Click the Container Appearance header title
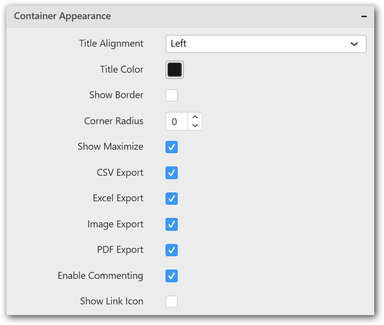The image size is (384, 325). click(x=62, y=16)
